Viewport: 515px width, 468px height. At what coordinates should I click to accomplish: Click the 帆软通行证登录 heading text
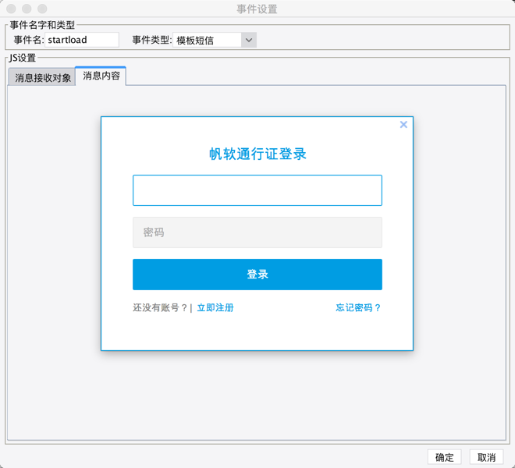point(257,154)
